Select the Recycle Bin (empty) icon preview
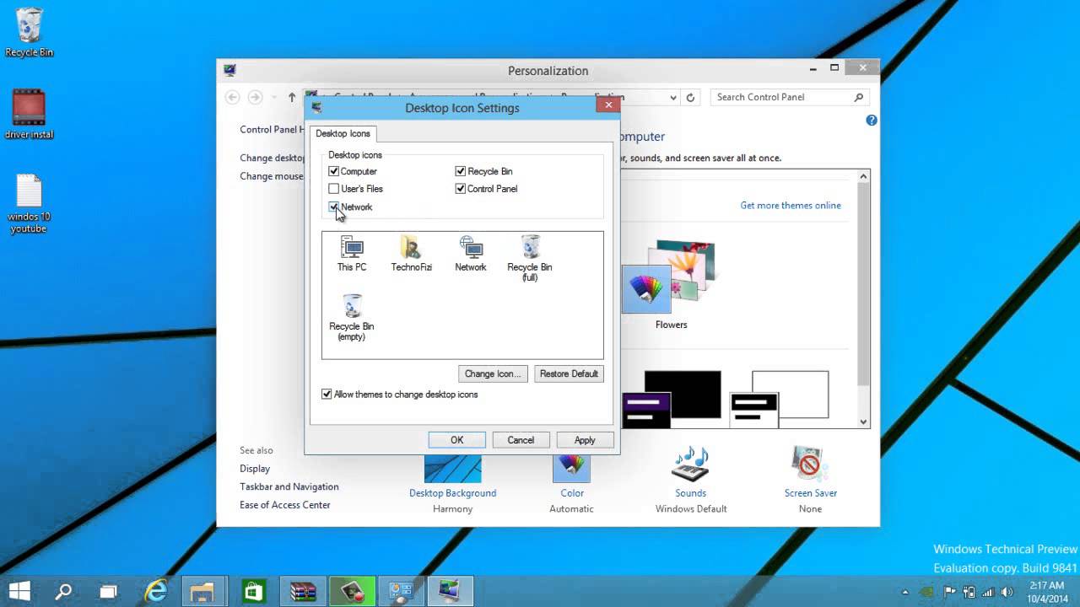1080x607 pixels. pyautogui.click(x=351, y=308)
